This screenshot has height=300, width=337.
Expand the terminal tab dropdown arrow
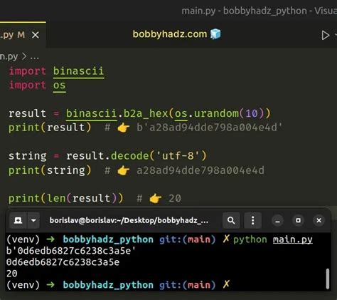coord(33,220)
